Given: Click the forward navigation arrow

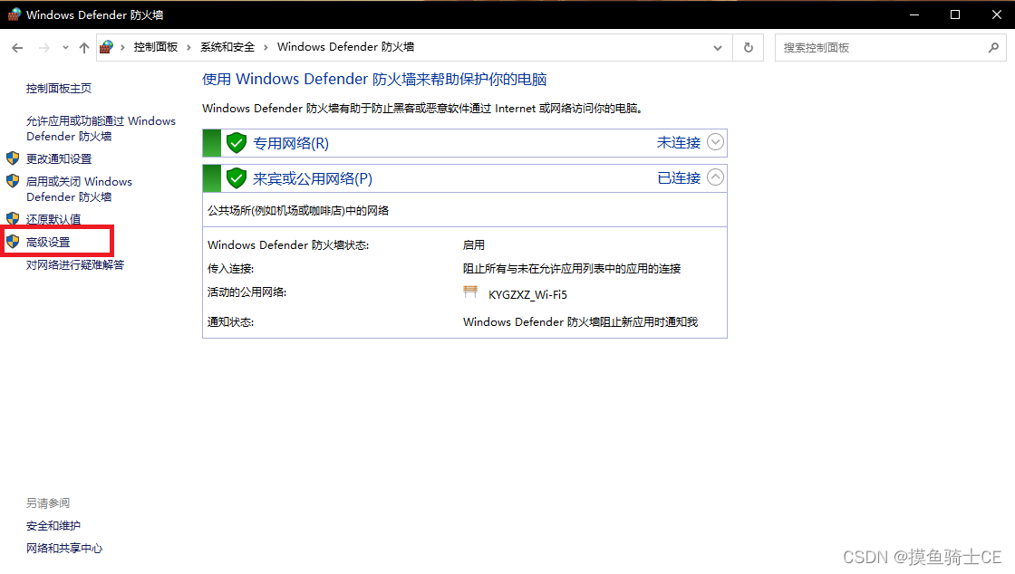Looking at the screenshot, I should [x=44, y=48].
